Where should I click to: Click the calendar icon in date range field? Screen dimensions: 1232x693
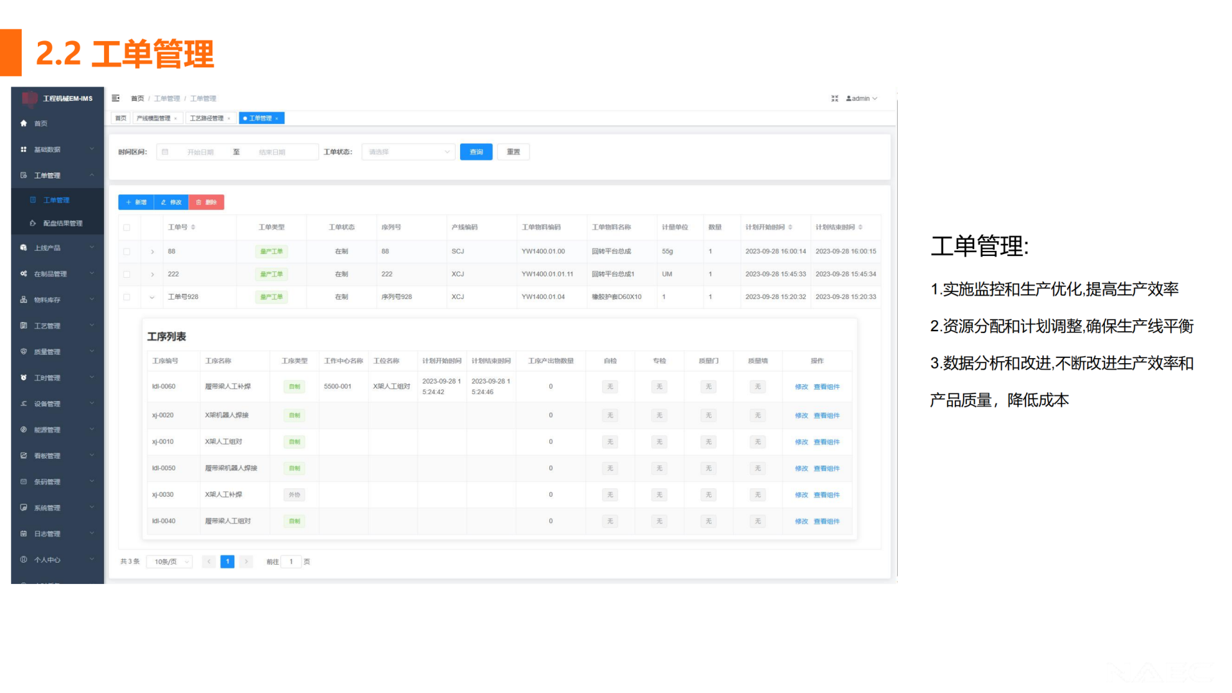point(165,152)
